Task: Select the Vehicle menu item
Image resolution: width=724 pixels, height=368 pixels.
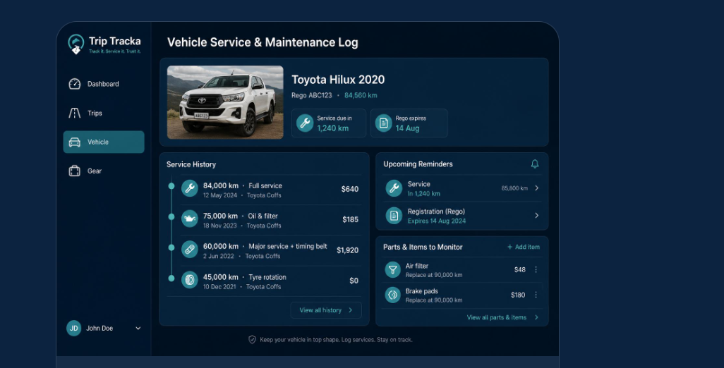Action: pyautogui.click(x=104, y=142)
